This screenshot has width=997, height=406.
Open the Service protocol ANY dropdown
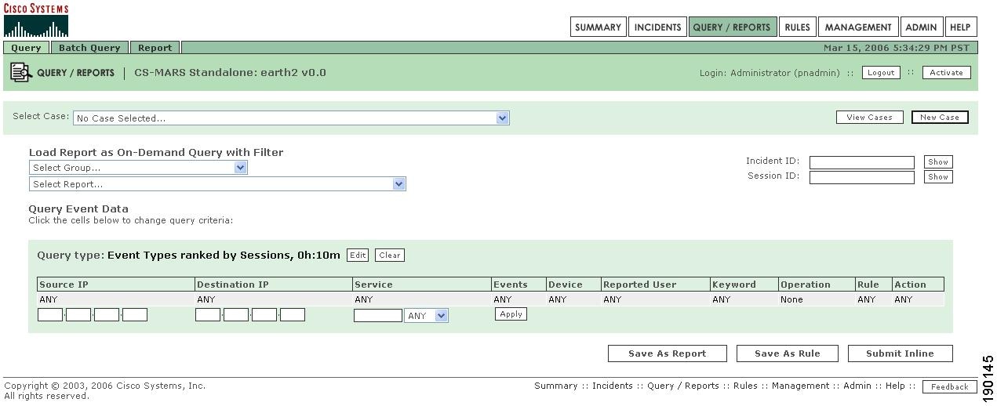[x=426, y=316]
